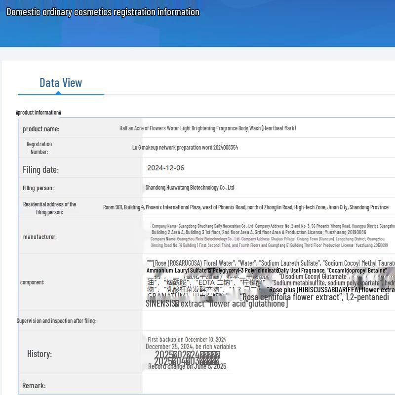The image size is (395, 395).
Task: Click the product information section header
Action: coord(39,113)
